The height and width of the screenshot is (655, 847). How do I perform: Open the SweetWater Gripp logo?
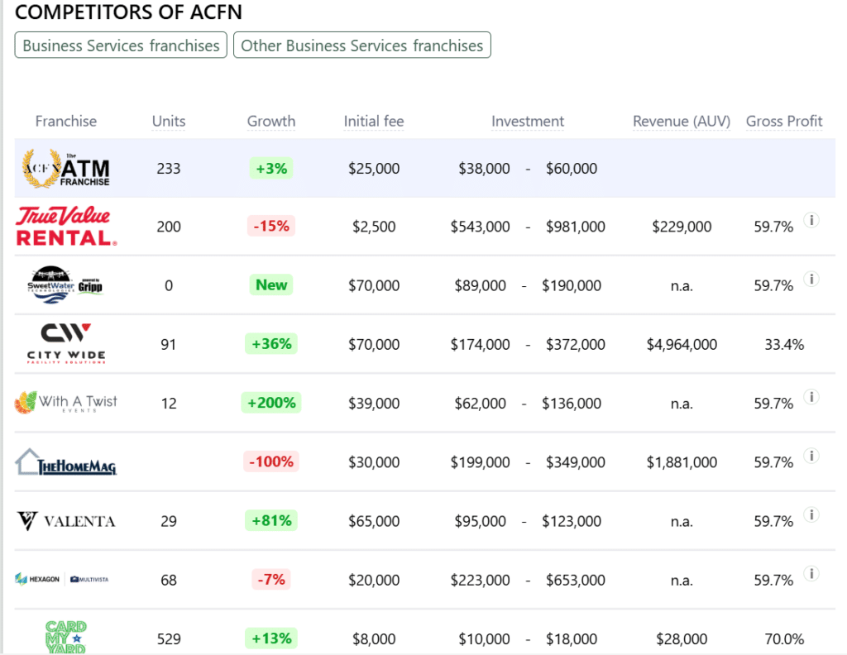tap(65, 284)
